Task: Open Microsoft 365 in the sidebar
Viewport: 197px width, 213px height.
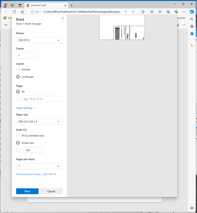Action: coord(192,26)
